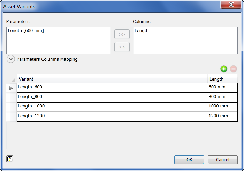The height and width of the screenshot is (171, 244).
Task: Select Length [600 mm] in Parameters list
Action: tap(26, 31)
